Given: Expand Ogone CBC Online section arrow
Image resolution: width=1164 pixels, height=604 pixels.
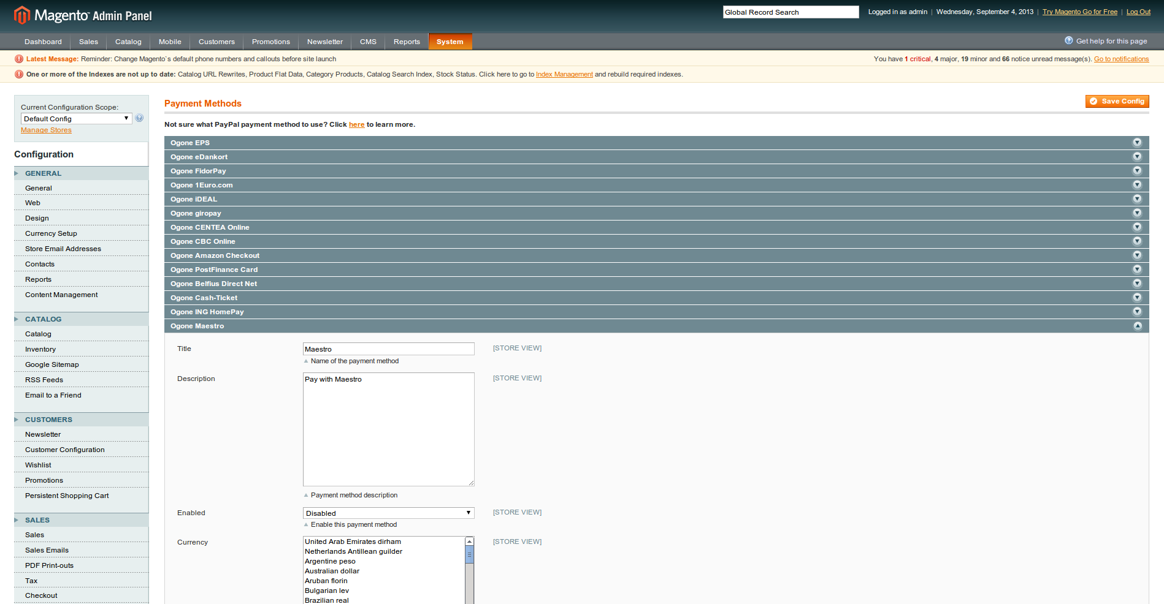Looking at the screenshot, I should (x=1137, y=241).
